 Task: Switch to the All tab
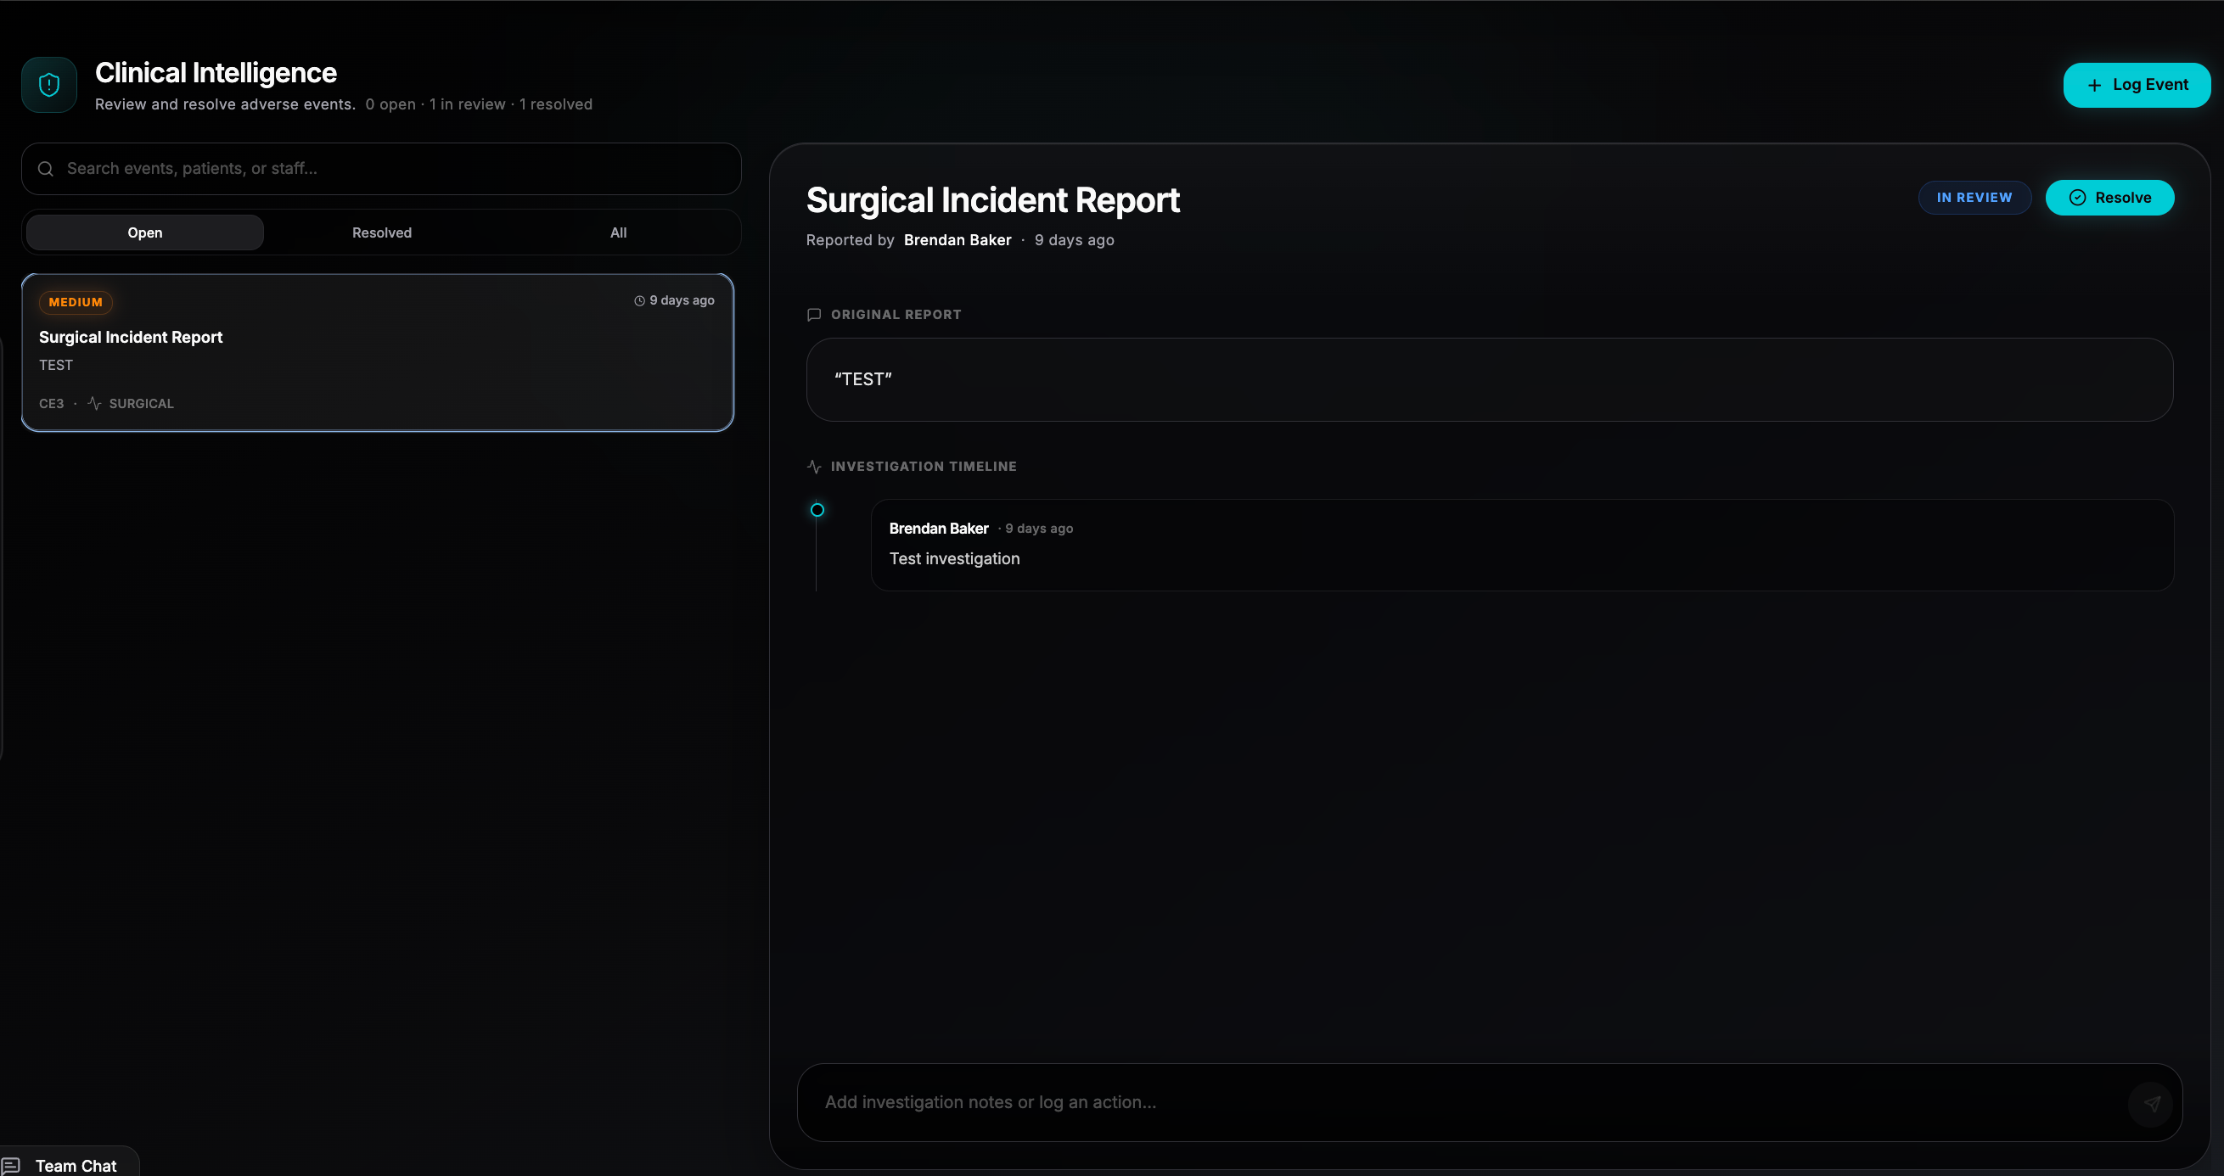618,232
